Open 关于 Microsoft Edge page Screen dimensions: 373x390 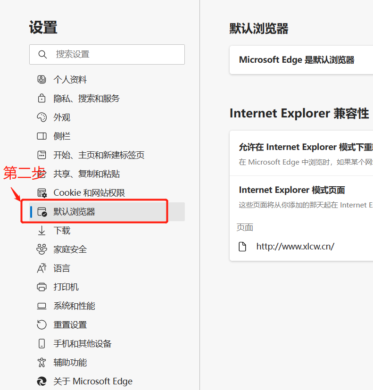tap(107, 382)
